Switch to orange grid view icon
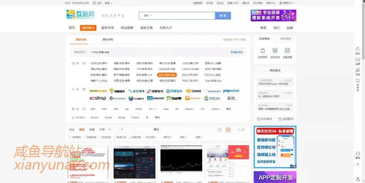This screenshot has width=365, height=183. (228, 130)
